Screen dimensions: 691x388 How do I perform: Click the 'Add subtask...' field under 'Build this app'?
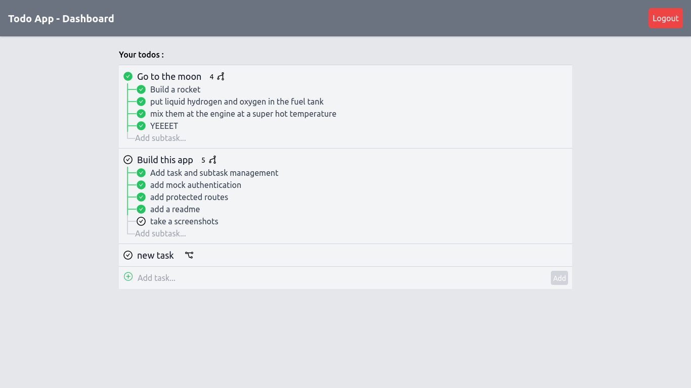tap(160, 233)
